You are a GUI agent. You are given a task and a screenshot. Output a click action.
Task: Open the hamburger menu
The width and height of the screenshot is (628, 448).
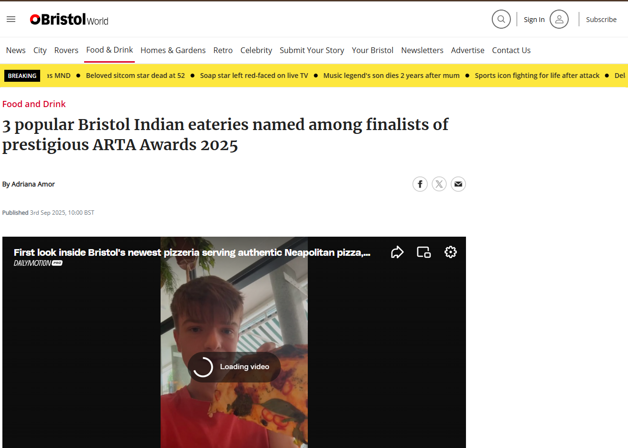[11, 19]
